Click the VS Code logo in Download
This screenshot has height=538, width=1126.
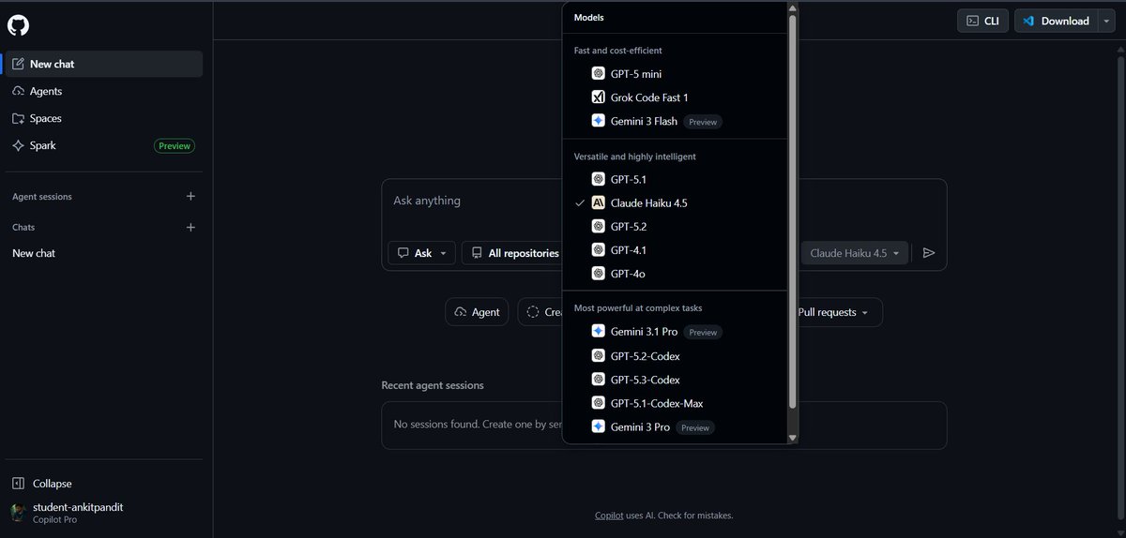(1028, 21)
